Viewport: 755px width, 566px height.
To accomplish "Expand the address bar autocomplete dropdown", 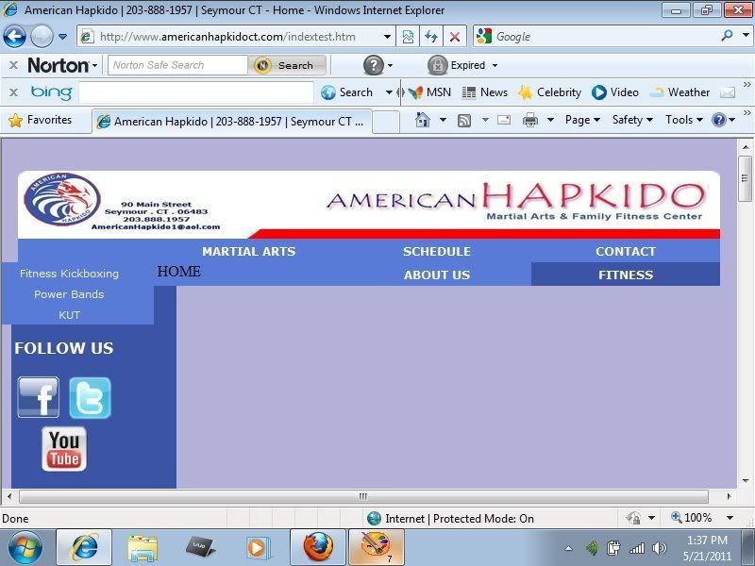I will [387, 37].
